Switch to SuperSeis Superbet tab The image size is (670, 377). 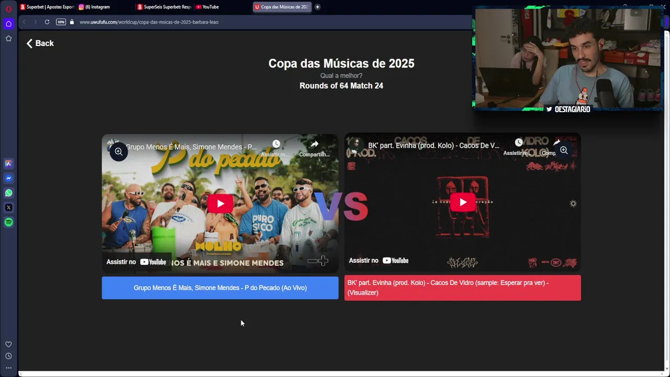pos(164,7)
